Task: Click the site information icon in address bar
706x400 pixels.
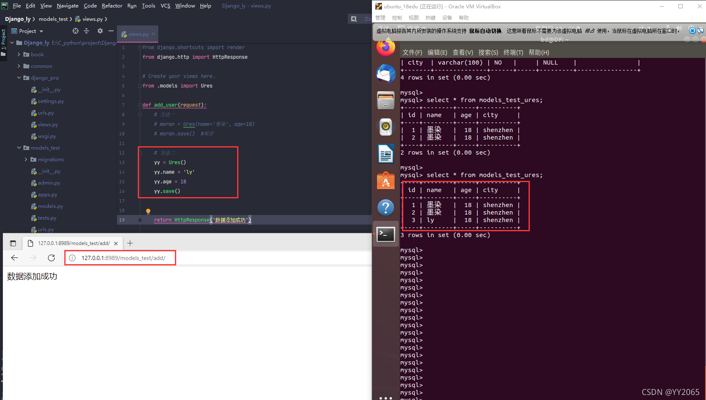Action: coord(72,258)
